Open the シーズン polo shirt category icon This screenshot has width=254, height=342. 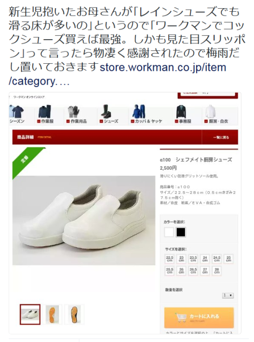click(17, 112)
